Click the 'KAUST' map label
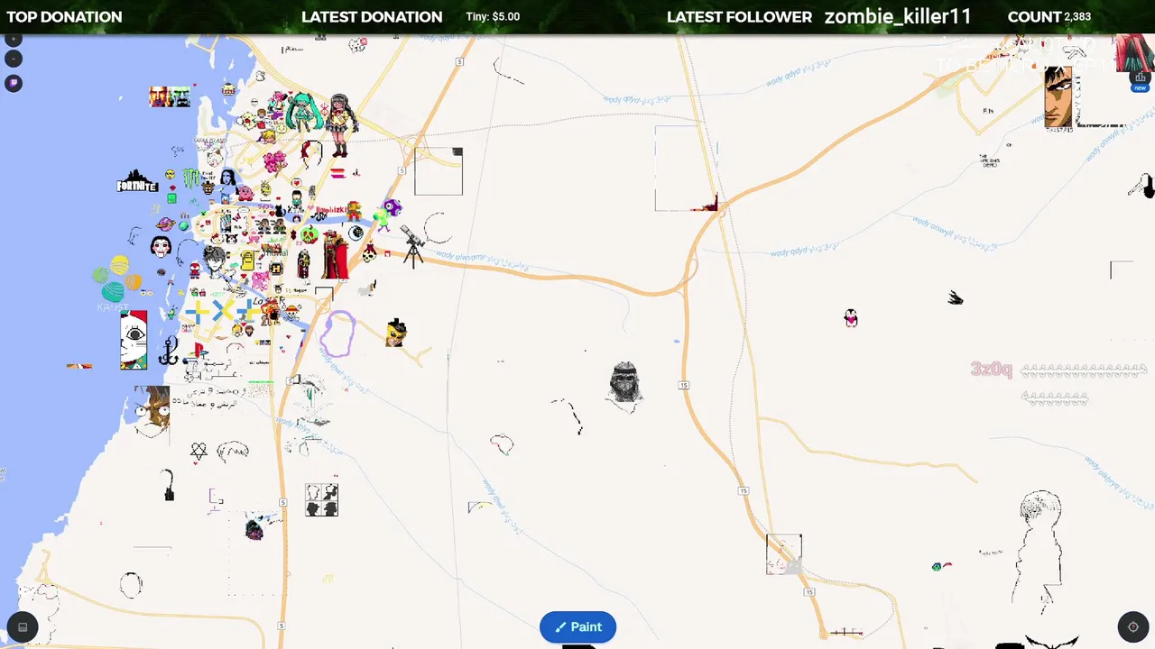The image size is (1155, 649). coord(114,307)
